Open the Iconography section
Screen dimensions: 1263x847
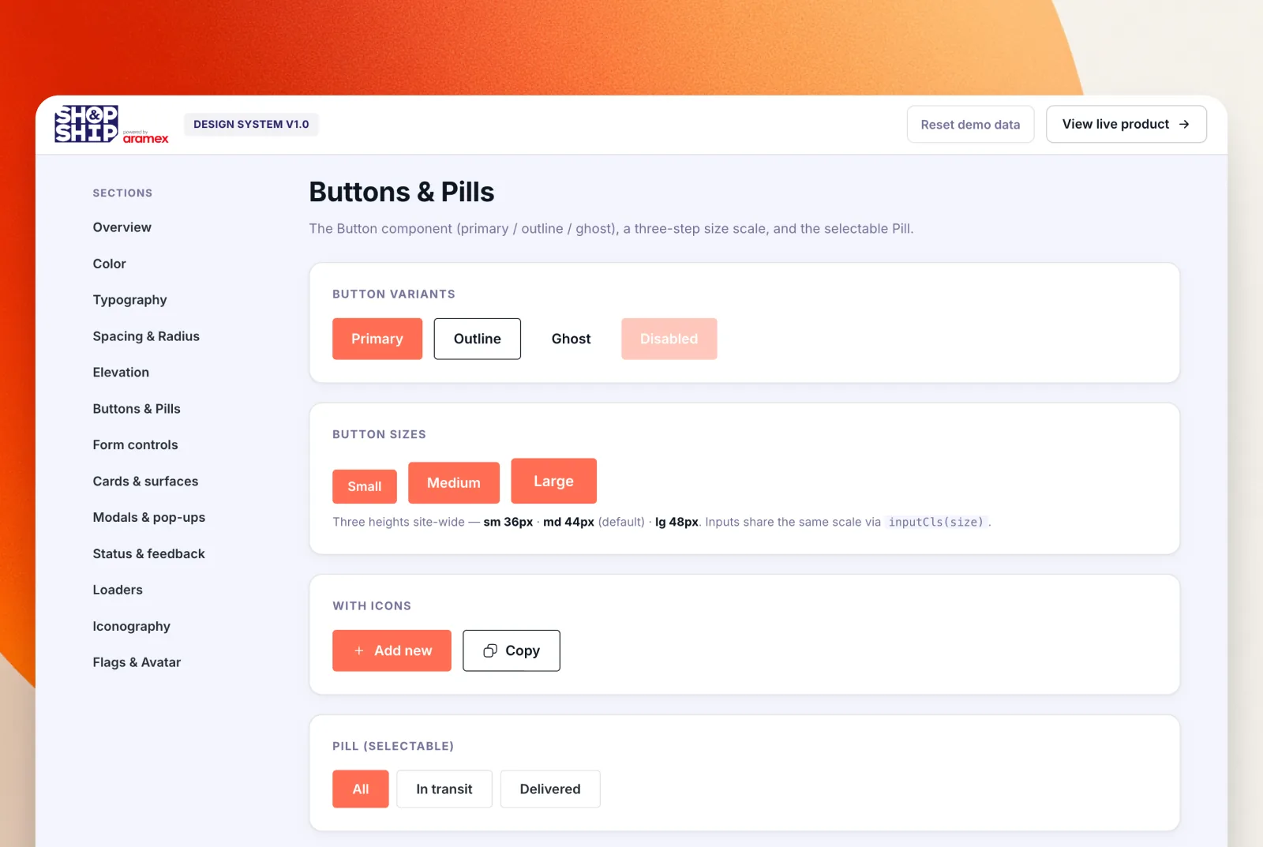pyautogui.click(x=132, y=626)
